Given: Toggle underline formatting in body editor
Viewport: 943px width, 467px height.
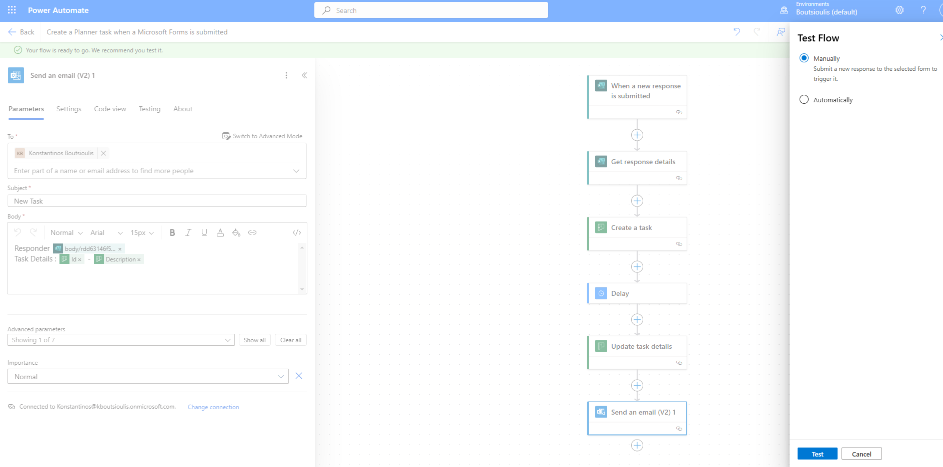Looking at the screenshot, I should point(204,233).
